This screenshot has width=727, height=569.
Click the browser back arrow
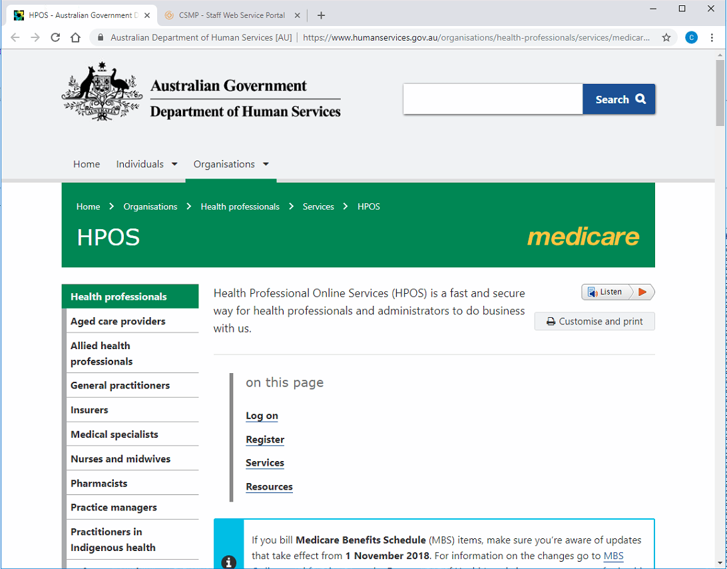[15, 37]
